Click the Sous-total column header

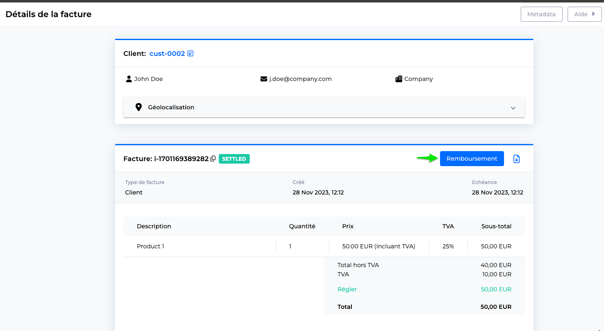(x=497, y=226)
